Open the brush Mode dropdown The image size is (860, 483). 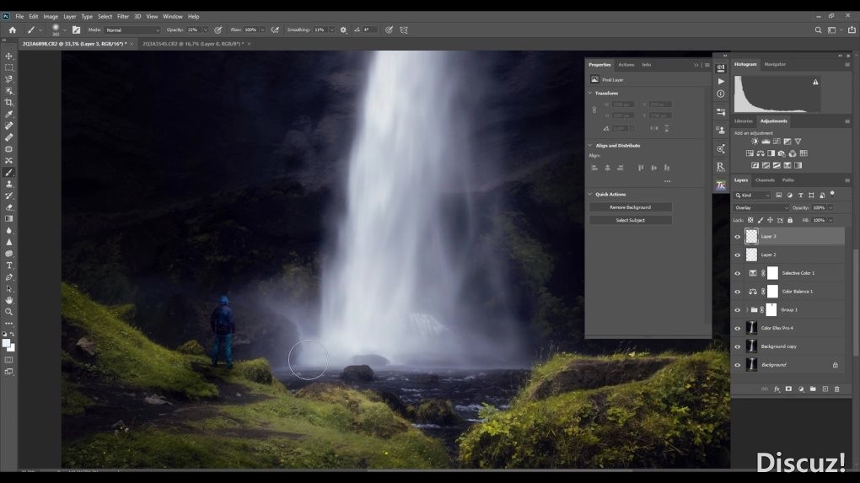132,30
